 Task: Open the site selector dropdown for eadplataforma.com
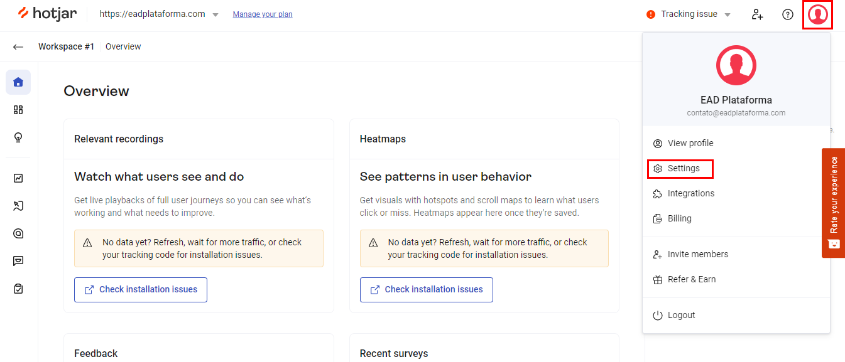click(159, 14)
